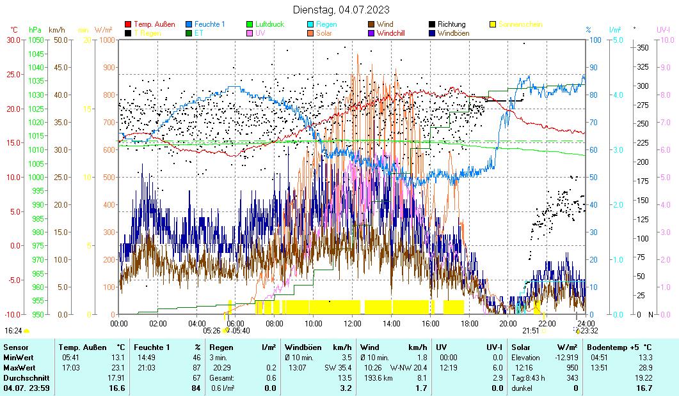Click the sunrise icon next to 05:26
Screen dimensions: 679x396
[x=225, y=331]
